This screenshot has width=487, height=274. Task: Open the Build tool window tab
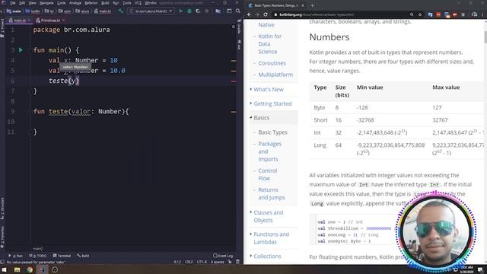(83, 256)
